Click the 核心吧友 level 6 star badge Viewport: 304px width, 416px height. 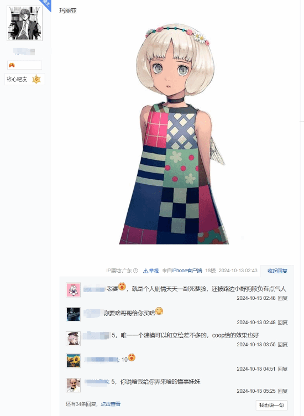36,79
